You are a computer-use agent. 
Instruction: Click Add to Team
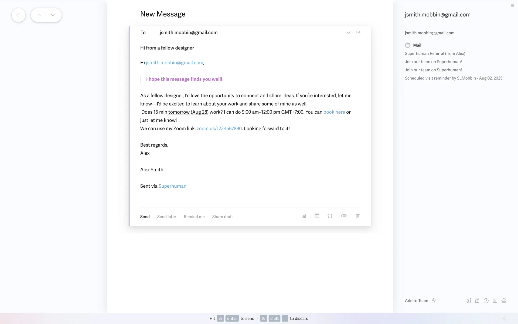pyautogui.click(x=416, y=301)
